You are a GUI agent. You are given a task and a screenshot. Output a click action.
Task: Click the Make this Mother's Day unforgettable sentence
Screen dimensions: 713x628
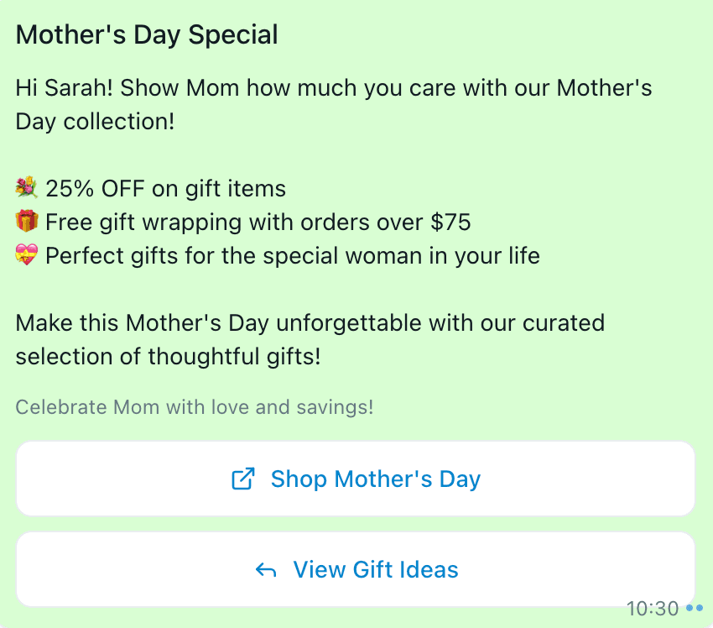tap(310, 322)
